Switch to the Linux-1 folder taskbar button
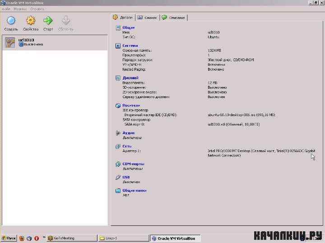Image resolution: width=325 pixels, height=243 pixels. pyautogui.click(x=124, y=238)
